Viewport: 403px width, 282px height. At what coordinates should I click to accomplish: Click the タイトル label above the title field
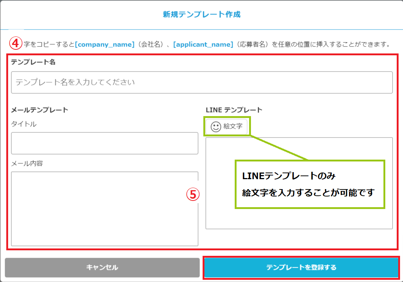point(24,124)
